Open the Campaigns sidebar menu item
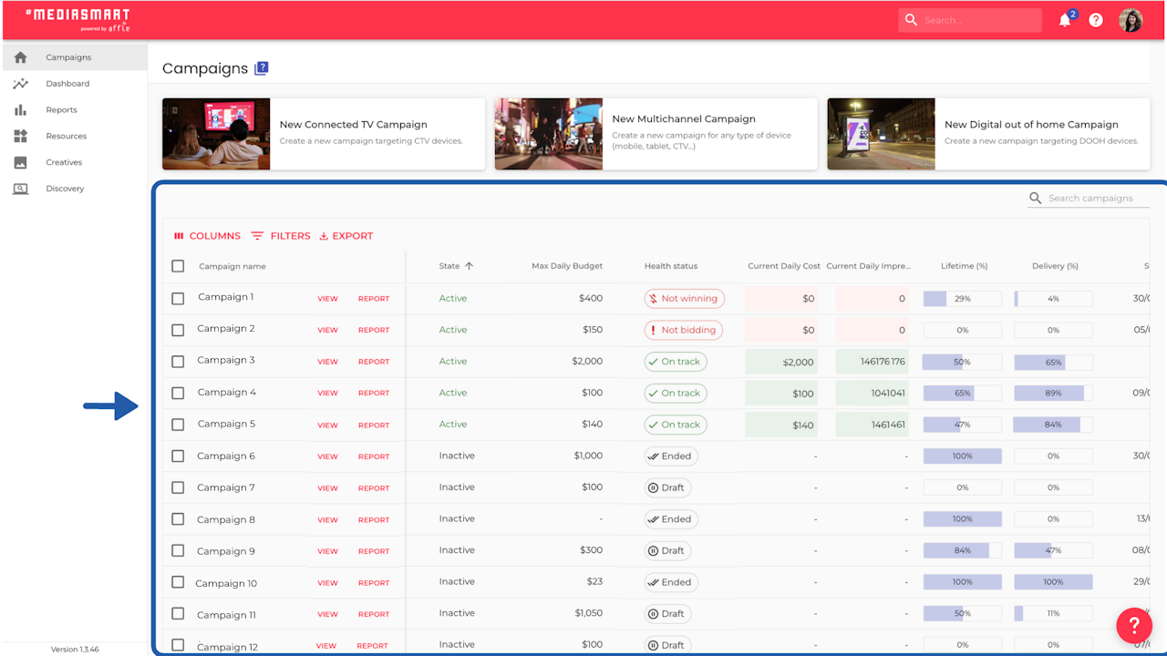 pyautogui.click(x=68, y=57)
